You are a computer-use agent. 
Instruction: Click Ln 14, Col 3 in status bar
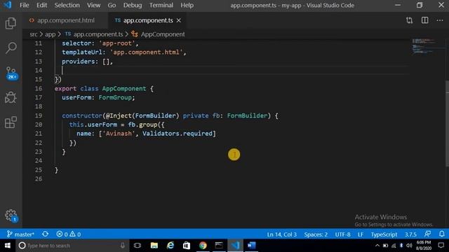pos(282,234)
